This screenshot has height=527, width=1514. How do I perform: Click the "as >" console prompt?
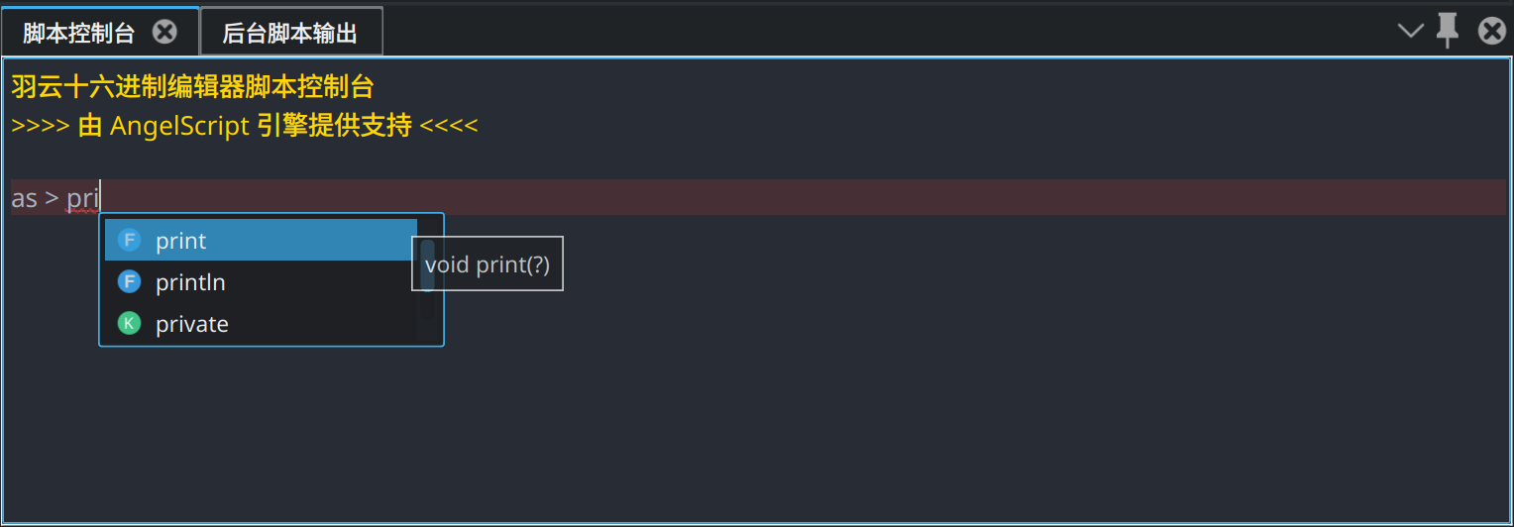(x=34, y=198)
